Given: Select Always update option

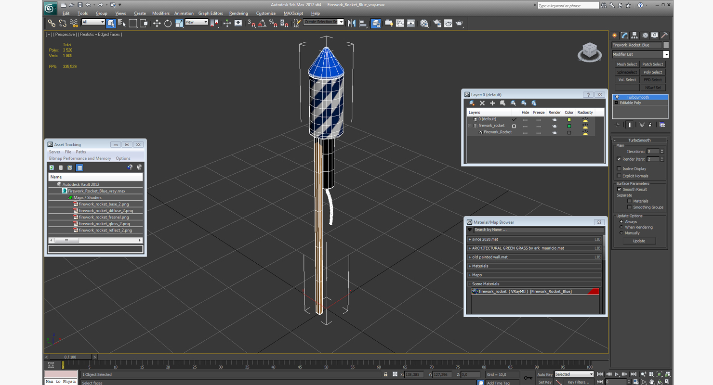Looking at the screenshot, I should [x=621, y=222].
